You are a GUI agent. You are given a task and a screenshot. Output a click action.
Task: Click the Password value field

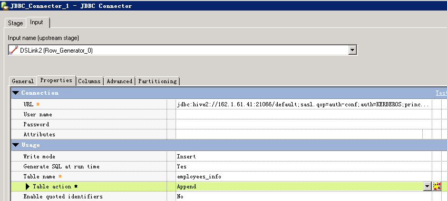tap(304, 124)
